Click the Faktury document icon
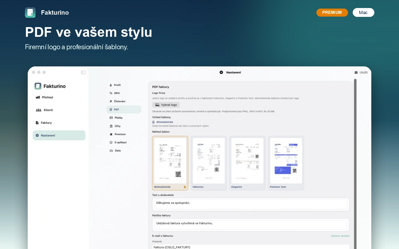399x249 pixels. (x=37, y=123)
